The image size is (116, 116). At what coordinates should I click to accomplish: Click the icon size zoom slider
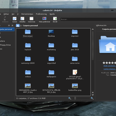75,98
